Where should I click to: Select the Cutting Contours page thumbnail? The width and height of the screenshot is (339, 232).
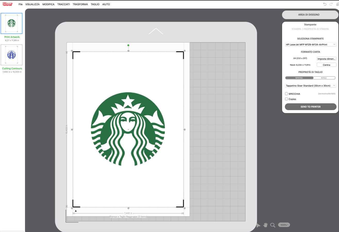[12, 55]
